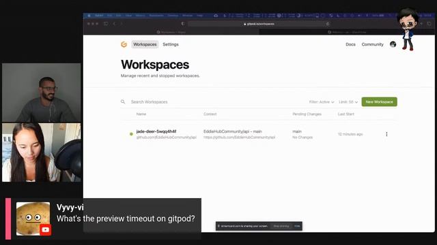
Task: Open the user profile avatar menu
Action: click(393, 44)
